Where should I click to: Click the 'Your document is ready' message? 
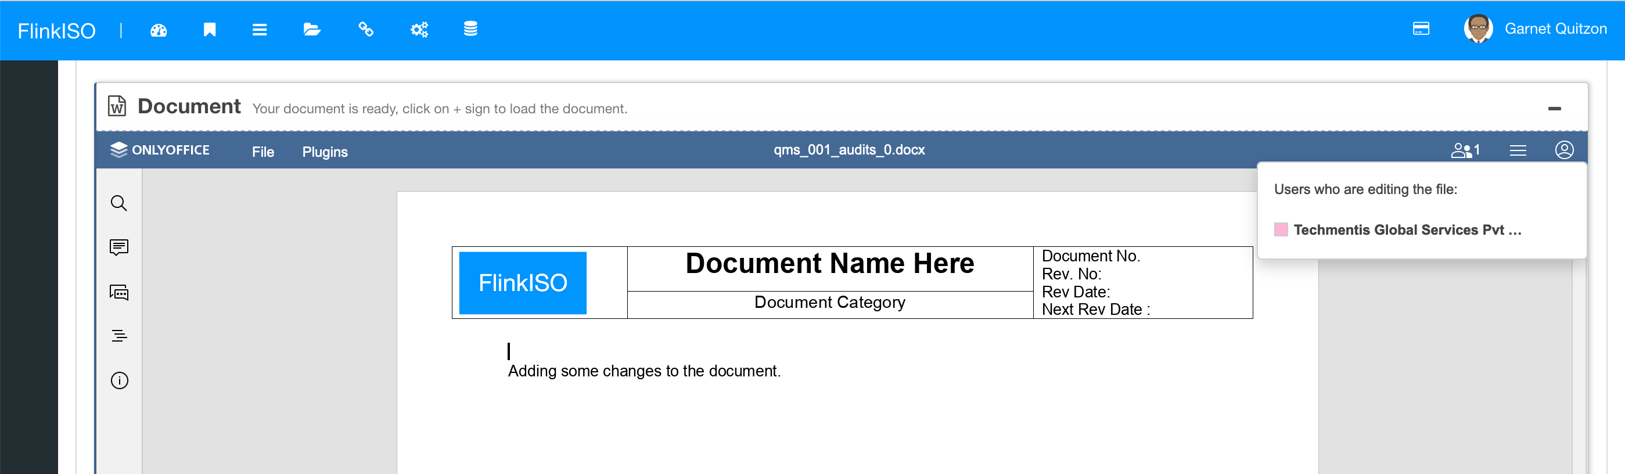(x=440, y=109)
